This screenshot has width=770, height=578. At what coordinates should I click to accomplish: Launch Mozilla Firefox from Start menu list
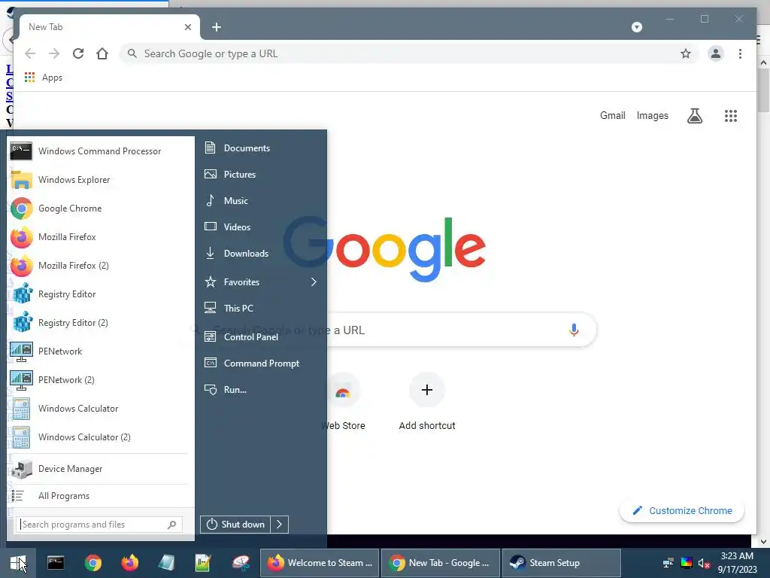(100, 237)
